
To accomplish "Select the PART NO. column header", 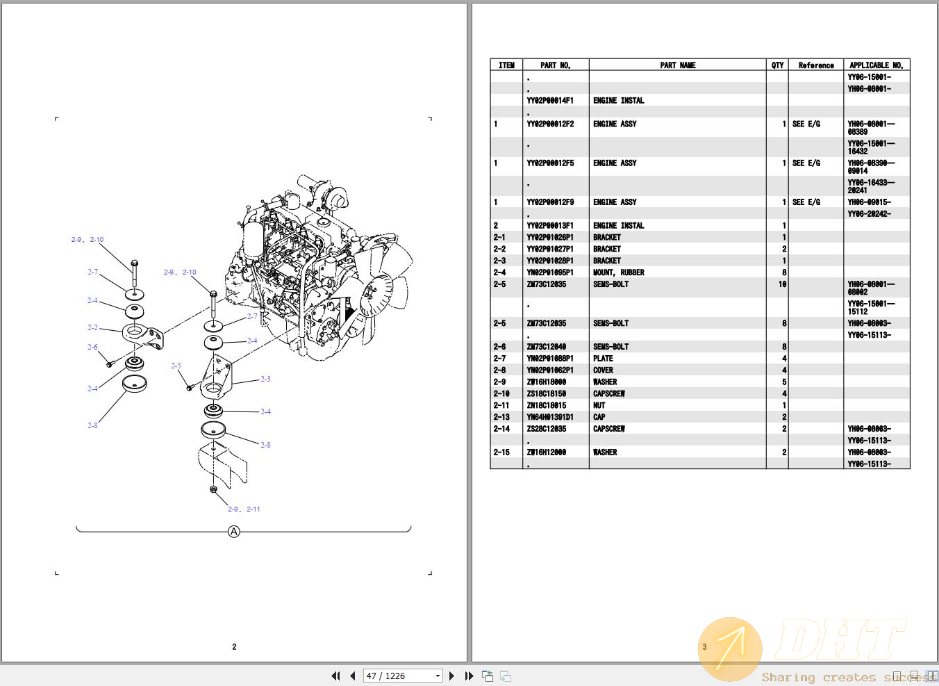I will click(556, 65).
